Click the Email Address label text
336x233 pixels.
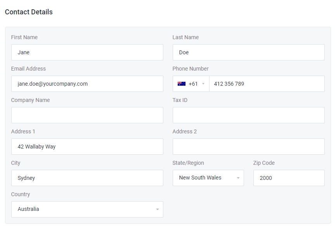point(28,69)
